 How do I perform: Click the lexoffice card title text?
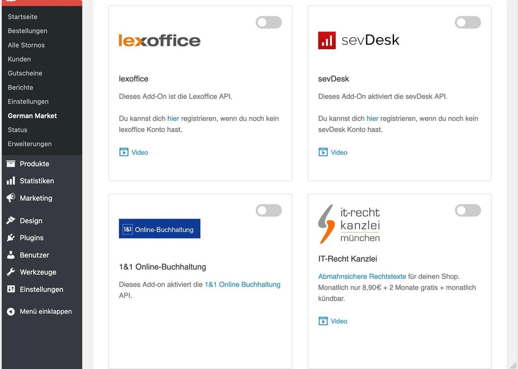tap(134, 79)
